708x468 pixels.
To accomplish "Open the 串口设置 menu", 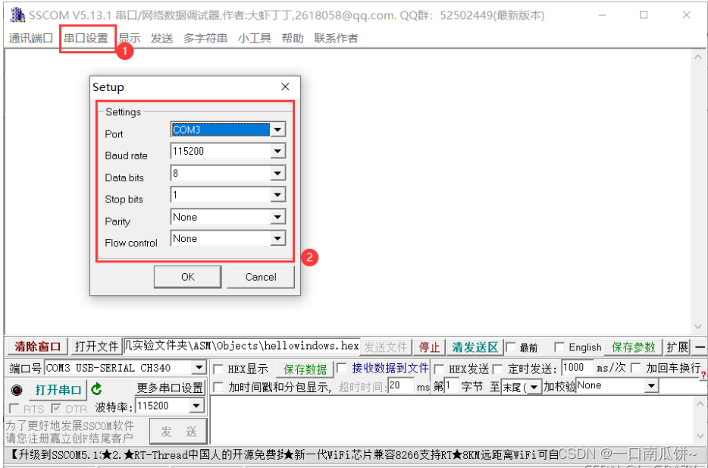I will (86, 39).
